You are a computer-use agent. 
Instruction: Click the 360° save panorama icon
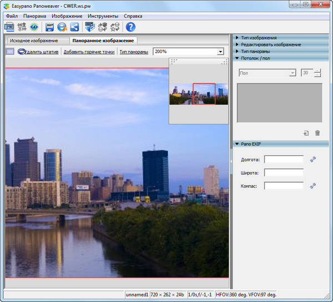[x=50, y=27]
